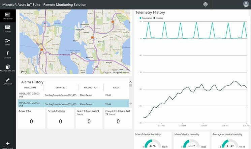Sort alarms by Value column
The width and height of the screenshot is (251, 149).
pyautogui.click(x=116, y=87)
